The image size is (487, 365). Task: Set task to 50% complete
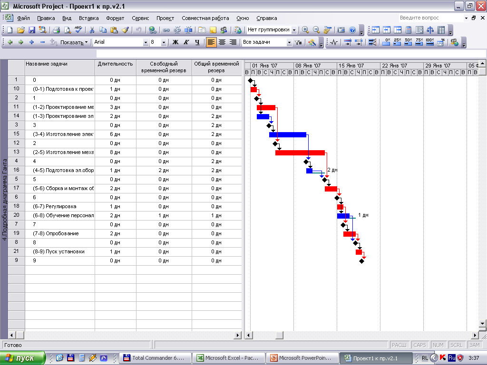coord(408,42)
